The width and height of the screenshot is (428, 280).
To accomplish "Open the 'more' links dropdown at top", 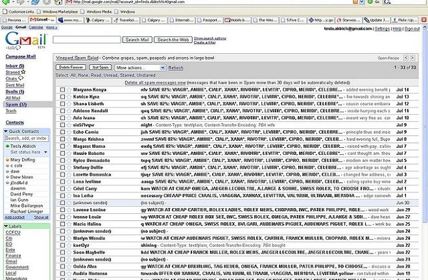I will pyautogui.click(x=52, y=27).
